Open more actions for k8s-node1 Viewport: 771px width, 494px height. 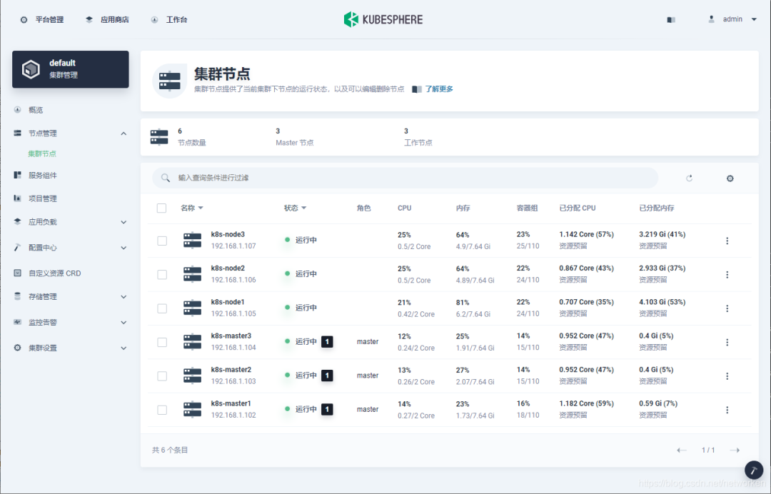pos(727,308)
